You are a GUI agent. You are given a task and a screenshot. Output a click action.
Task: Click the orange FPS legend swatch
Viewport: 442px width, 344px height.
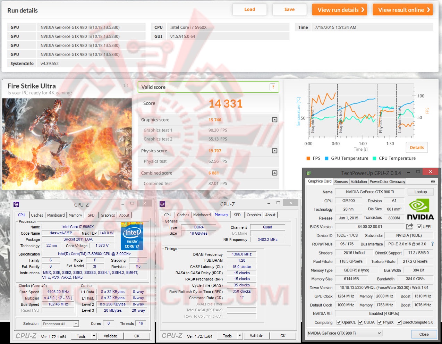point(308,158)
